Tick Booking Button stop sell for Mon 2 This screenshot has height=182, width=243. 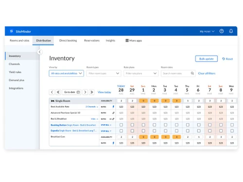[x=155, y=125]
